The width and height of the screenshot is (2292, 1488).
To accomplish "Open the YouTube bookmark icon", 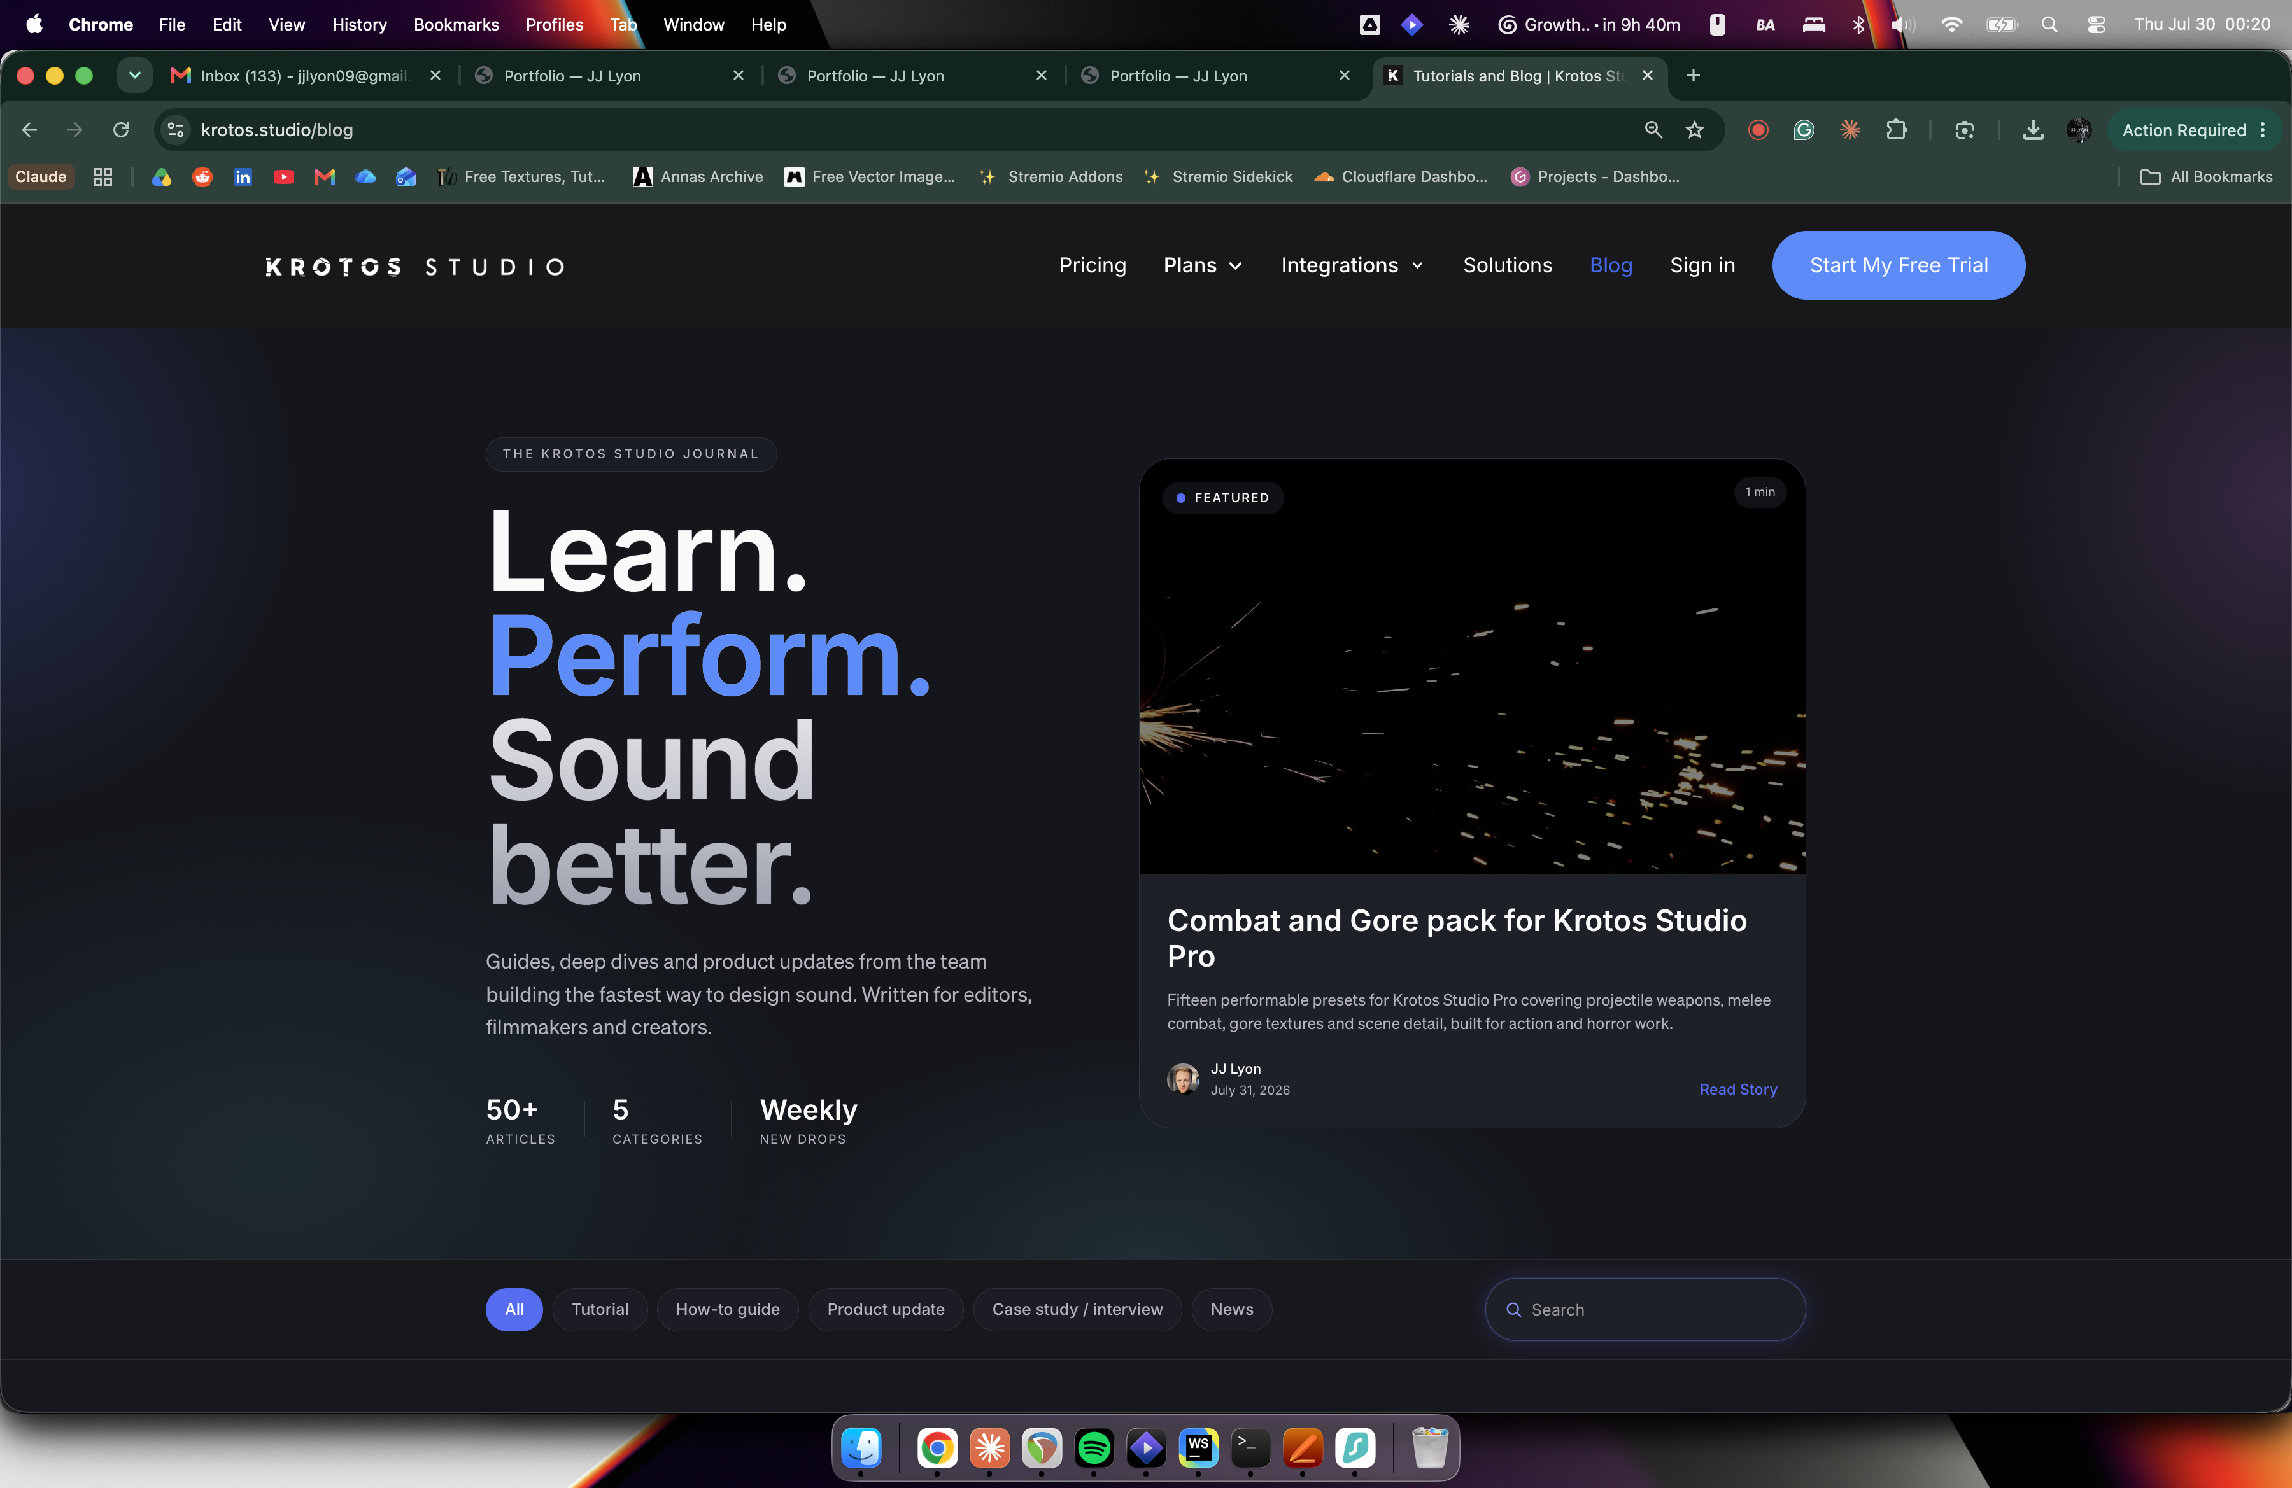I will pos(283,177).
